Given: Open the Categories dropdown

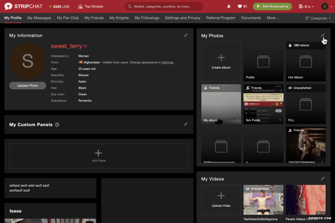Looking at the screenshot, I should click(318, 18).
